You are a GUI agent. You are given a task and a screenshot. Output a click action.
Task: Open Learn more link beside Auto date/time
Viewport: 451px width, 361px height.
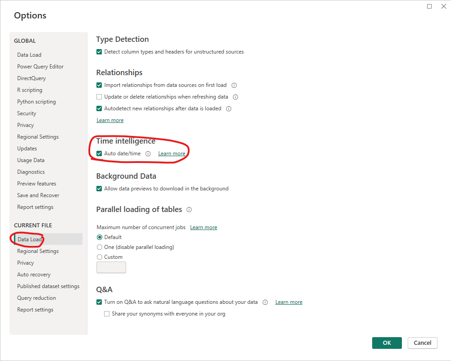click(172, 153)
